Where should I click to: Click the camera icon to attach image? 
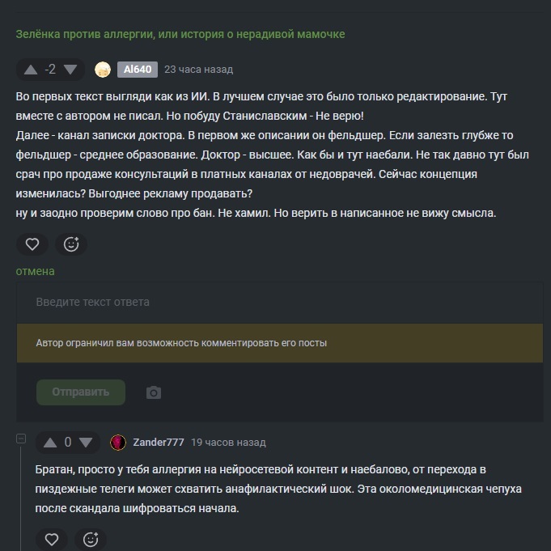coord(154,392)
